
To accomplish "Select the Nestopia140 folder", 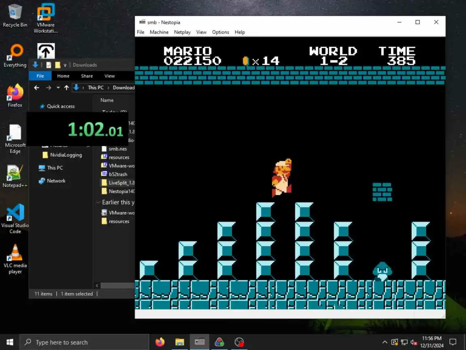I will [x=118, y=191].
